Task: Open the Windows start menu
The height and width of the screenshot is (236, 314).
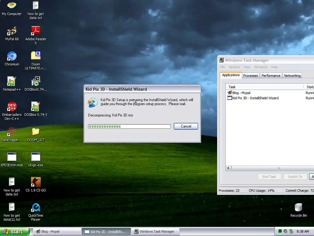Action: tap(14, 231)
